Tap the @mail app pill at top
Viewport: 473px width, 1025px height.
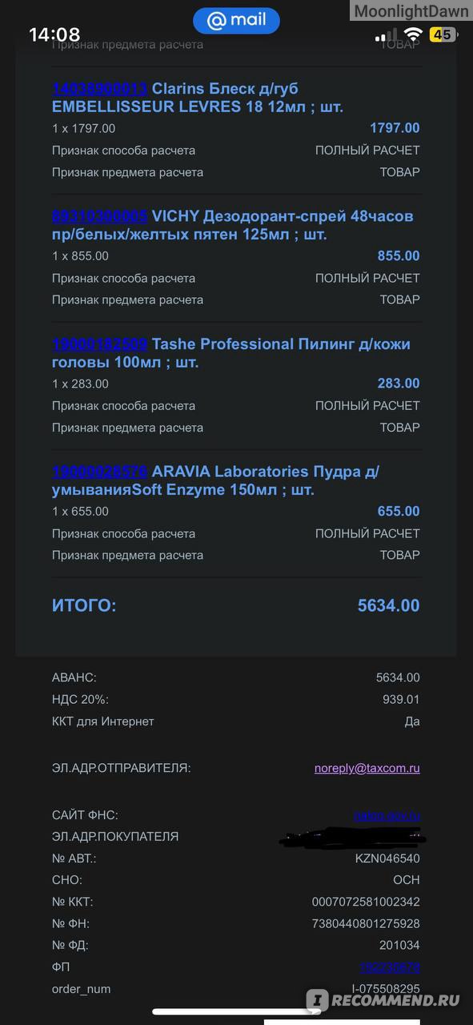(x=236, y=21)
